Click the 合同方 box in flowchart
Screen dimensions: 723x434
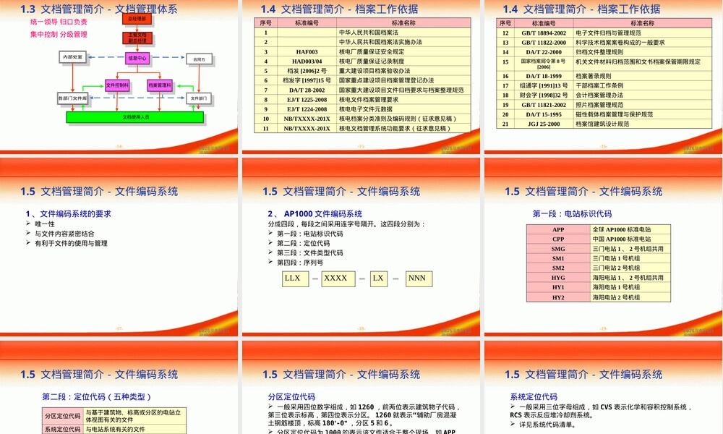[x=200, y=59]
